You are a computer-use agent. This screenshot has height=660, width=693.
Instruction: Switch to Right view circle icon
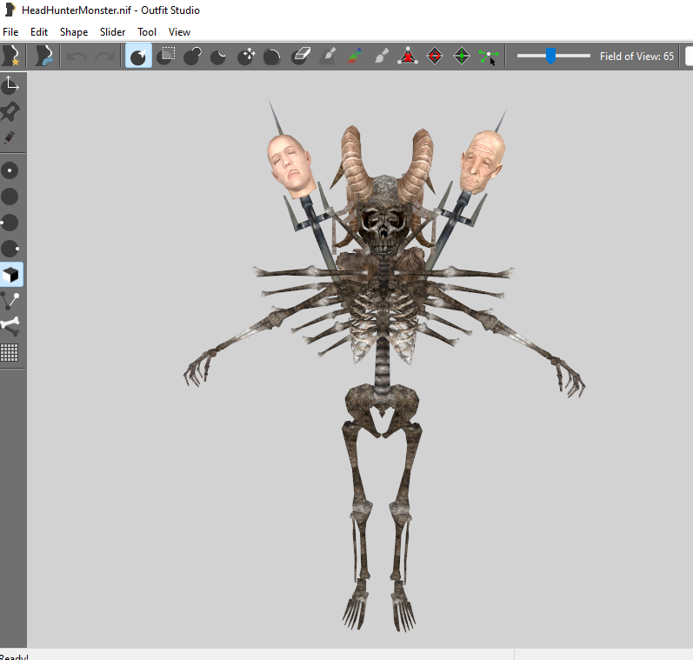10,249
